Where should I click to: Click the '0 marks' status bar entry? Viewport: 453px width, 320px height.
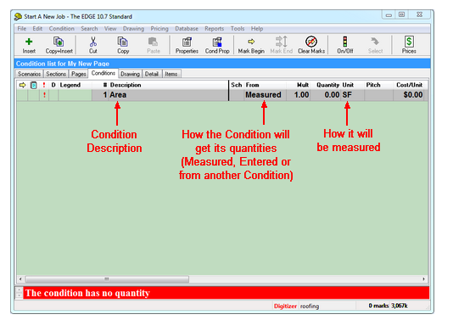(x=378, y=306)
